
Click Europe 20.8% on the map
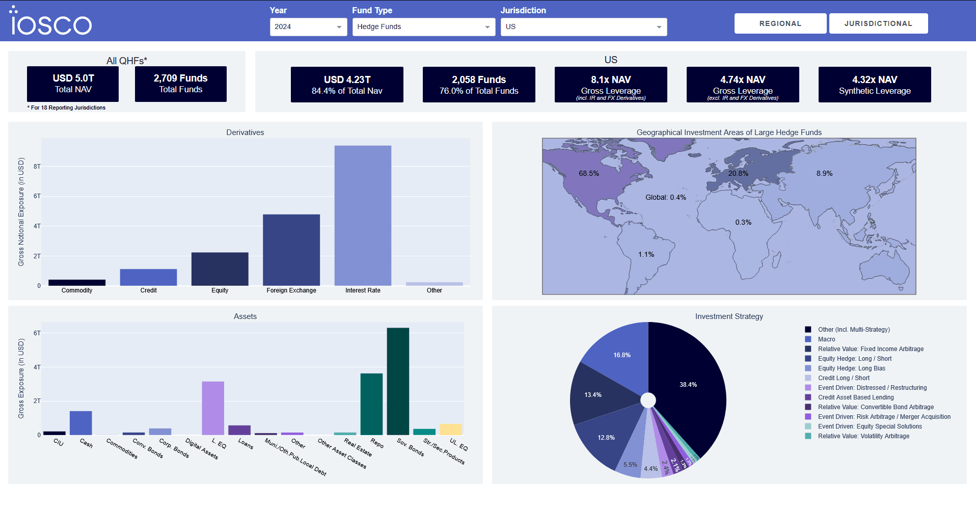(738, 173)
